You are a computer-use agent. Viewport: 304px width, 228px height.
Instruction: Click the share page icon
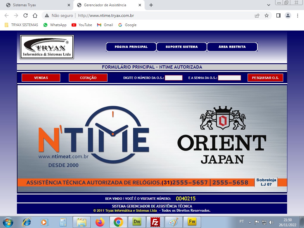257,15
